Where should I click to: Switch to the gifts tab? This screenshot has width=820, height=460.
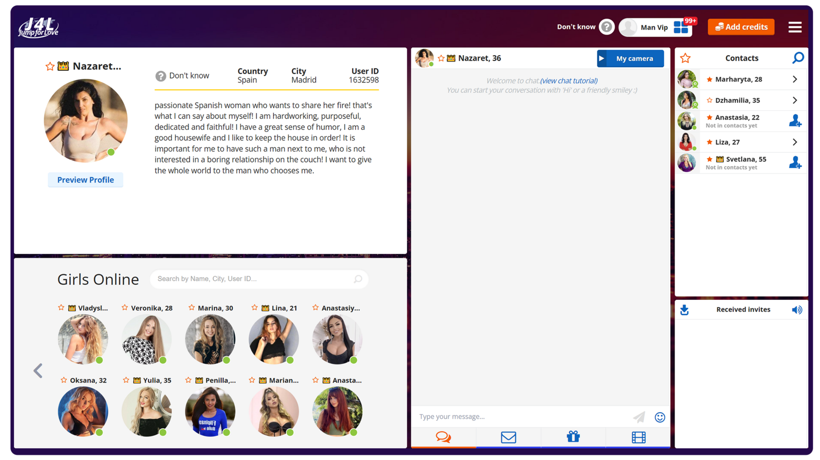[x=573, y=437]
